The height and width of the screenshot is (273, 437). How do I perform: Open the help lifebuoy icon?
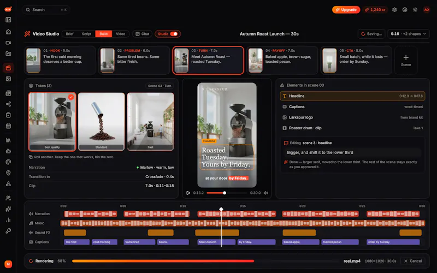tap(405, 10)
